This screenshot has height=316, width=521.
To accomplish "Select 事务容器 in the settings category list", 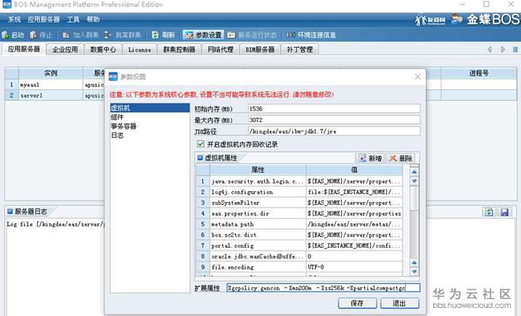I will [149, 126].
